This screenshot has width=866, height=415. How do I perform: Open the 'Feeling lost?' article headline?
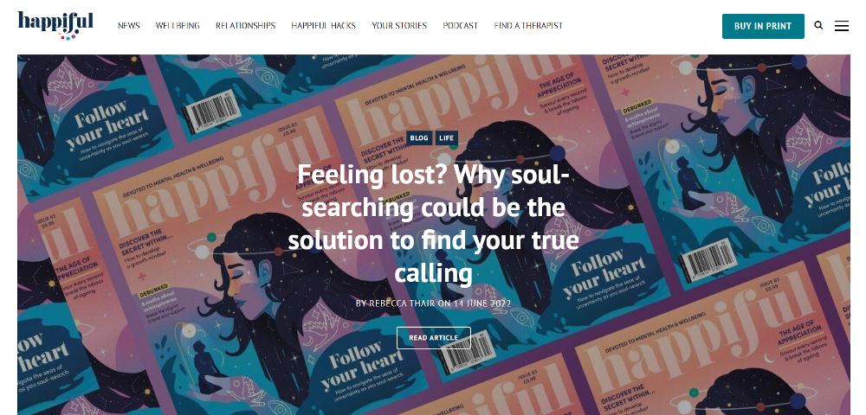tap(434, 224)
